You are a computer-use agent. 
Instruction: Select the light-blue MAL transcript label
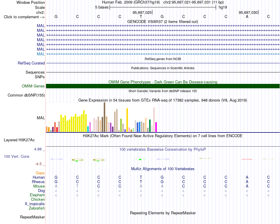(x=41, y=54)
